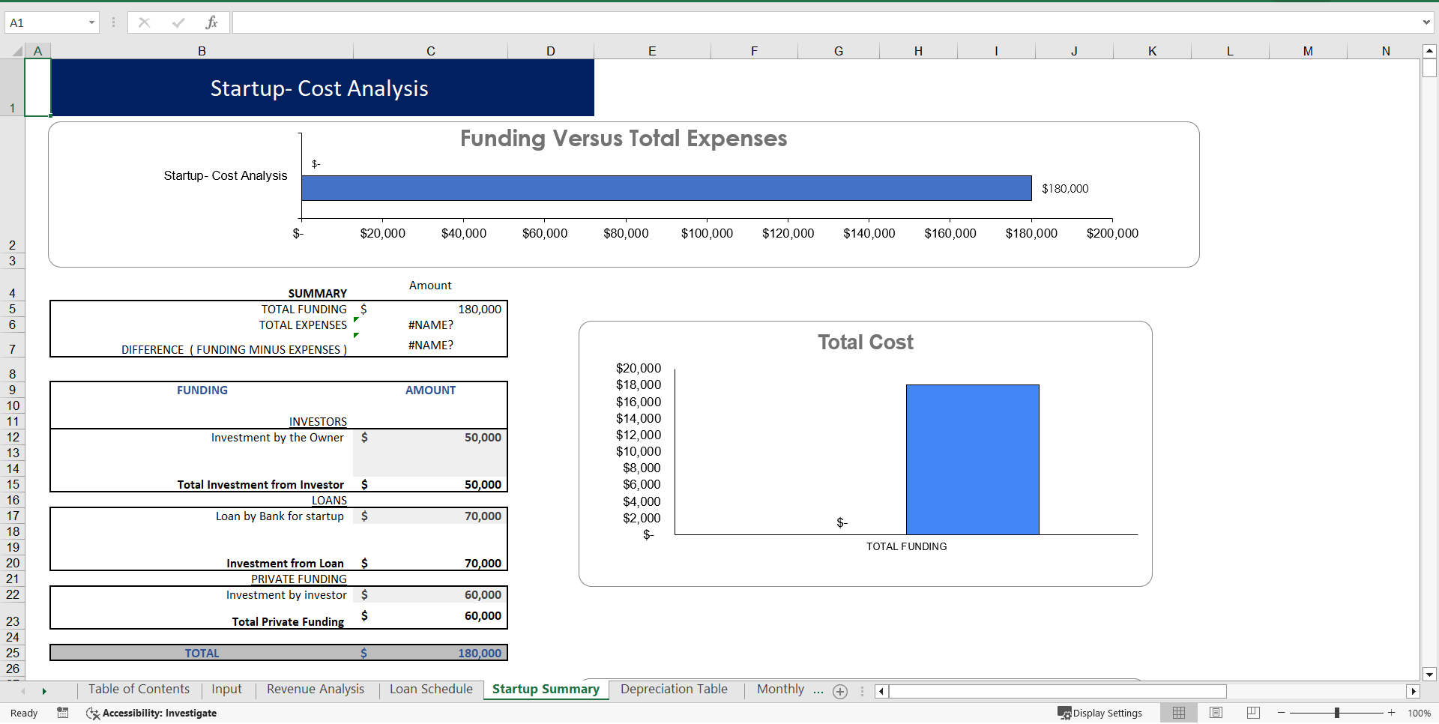The image size is (1439, 724).
Task: Click the Cancel entry X icon
Action: tap(144, 22)
